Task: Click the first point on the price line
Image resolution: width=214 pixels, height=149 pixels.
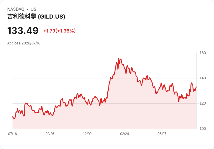Action: (13, 116)
